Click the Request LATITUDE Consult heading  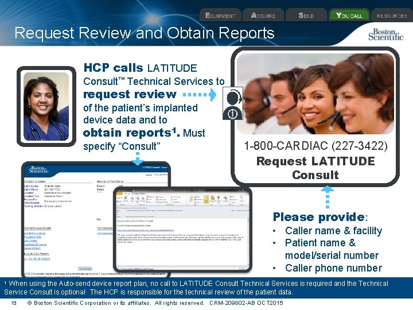tap(315, 168)
